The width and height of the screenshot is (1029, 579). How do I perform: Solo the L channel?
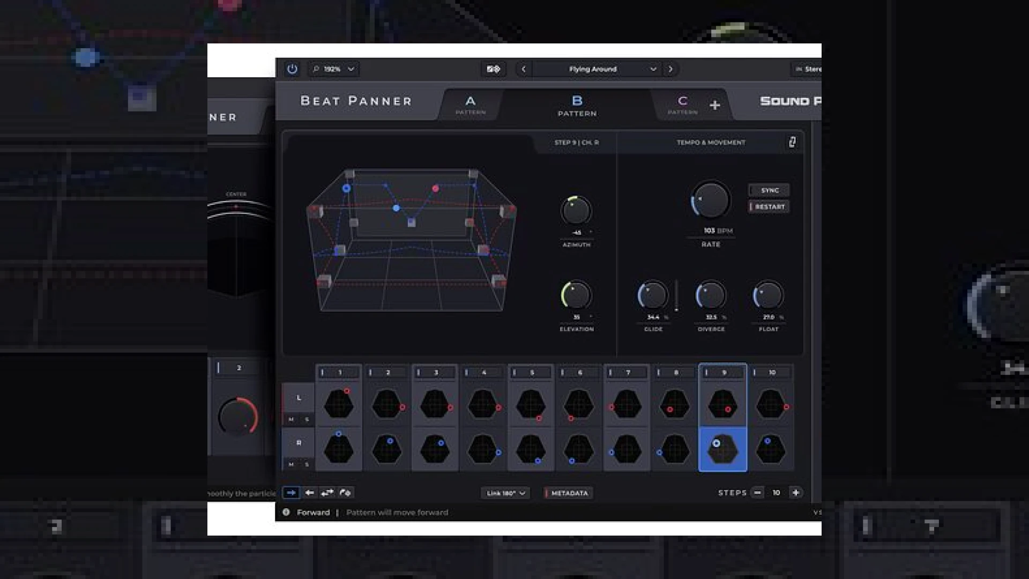[x=307, y=419]
